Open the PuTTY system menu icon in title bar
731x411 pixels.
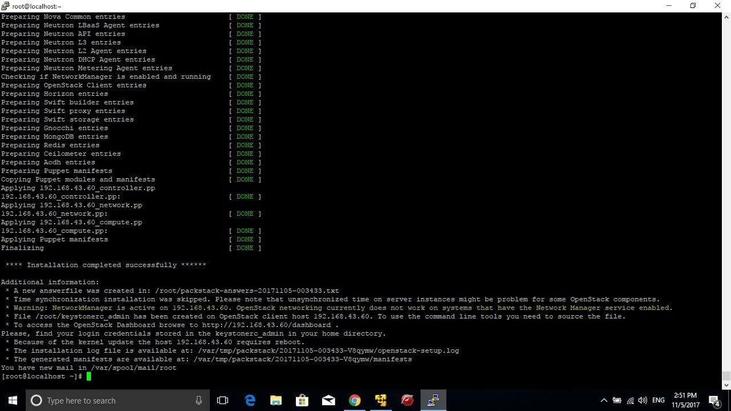point(6,6)
